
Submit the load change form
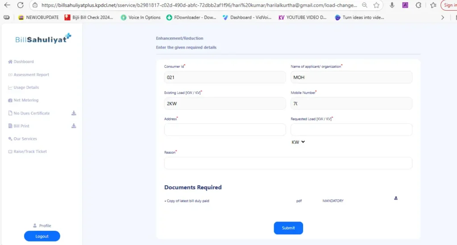pos(288,228)
